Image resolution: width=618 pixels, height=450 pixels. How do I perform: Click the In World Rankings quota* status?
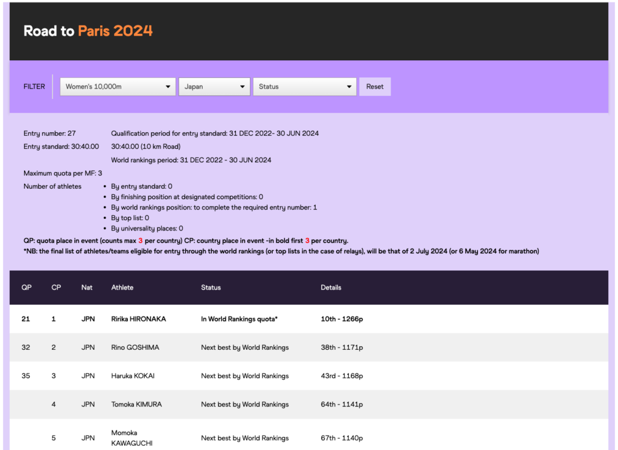pyautogui.click(x=239, y=319)
